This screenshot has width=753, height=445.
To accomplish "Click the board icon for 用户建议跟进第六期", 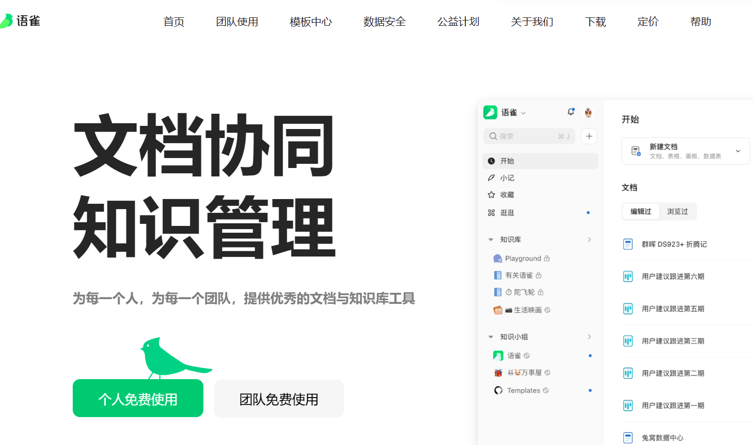I will [x=628, y=276].
